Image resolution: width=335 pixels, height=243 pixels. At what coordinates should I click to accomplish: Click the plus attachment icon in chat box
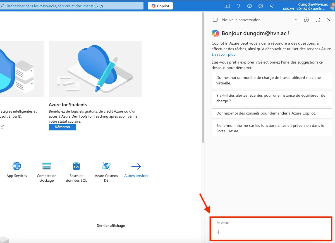219,232
